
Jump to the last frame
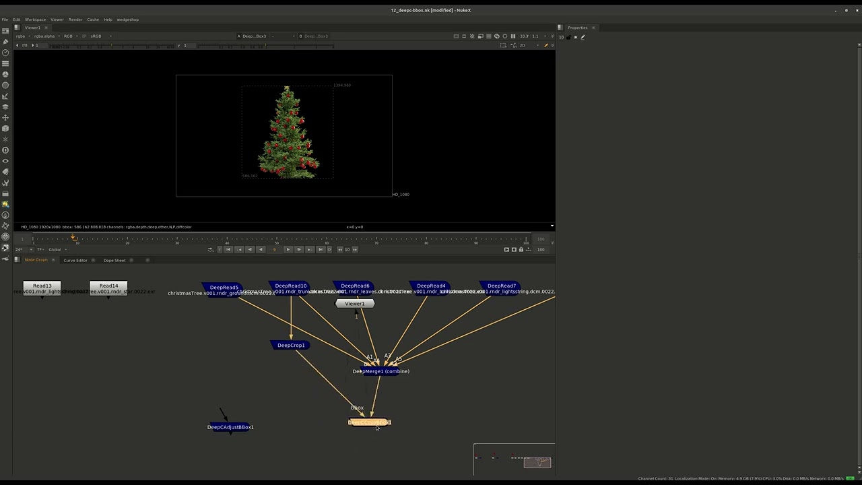click(x=321, y=249)
